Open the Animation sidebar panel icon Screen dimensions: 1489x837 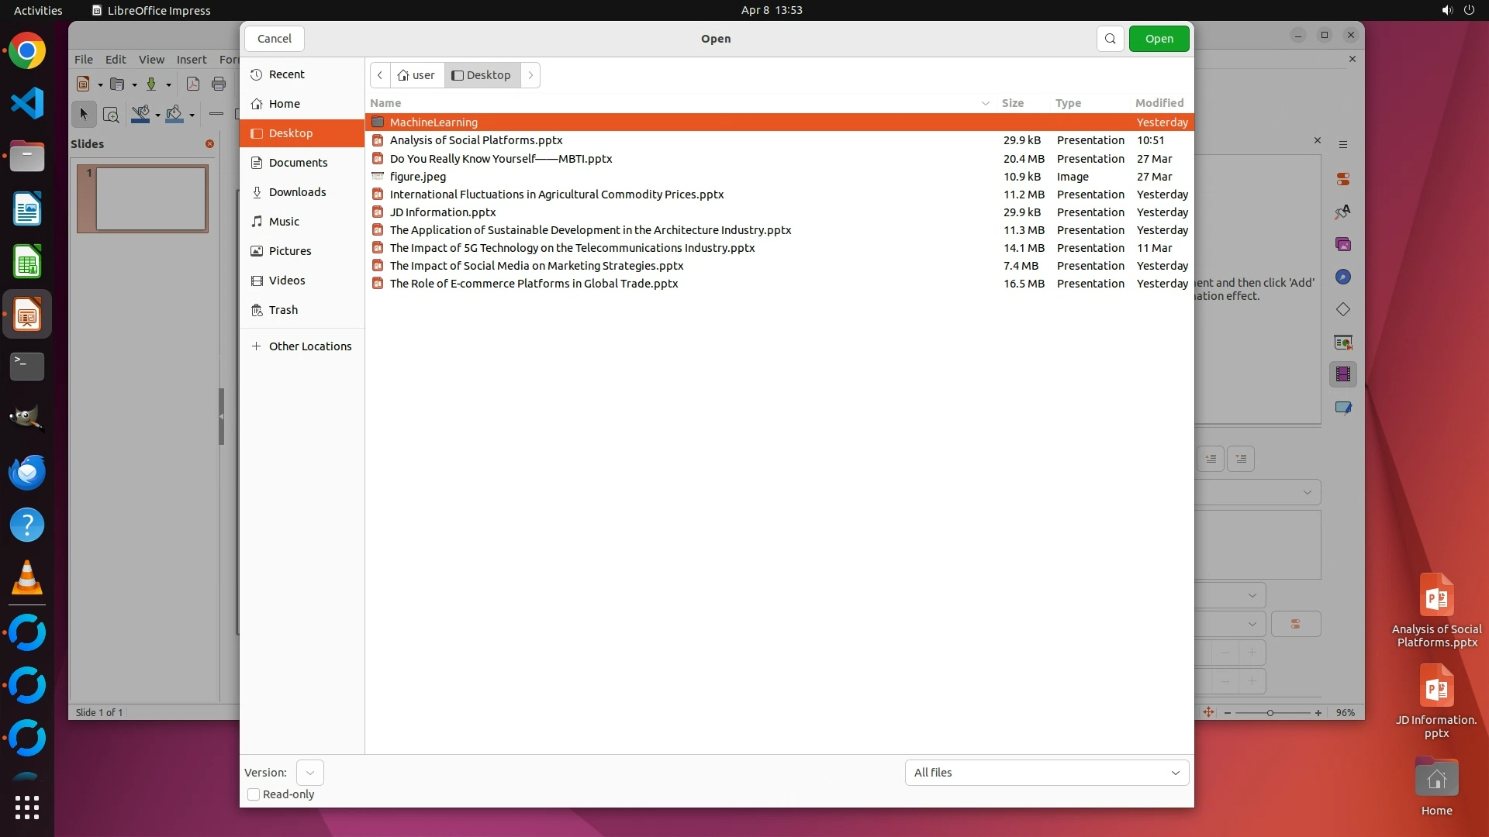click(x=1343, y=375)
